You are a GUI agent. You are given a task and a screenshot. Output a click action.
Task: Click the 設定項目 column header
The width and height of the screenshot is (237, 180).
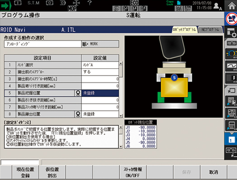coord(43,58)
